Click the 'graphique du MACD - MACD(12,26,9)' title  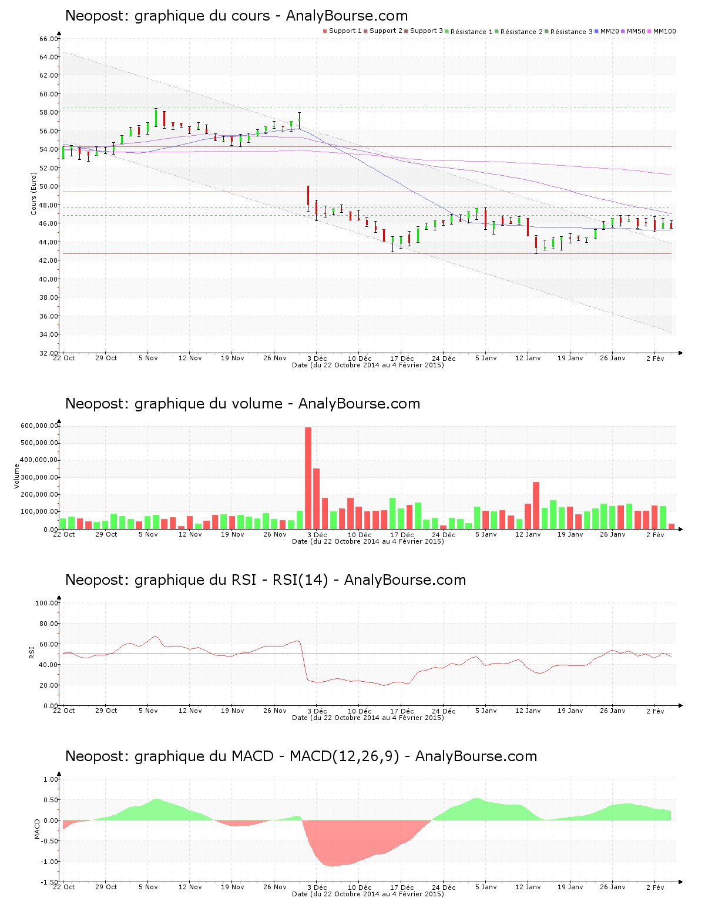pos(267,756)
